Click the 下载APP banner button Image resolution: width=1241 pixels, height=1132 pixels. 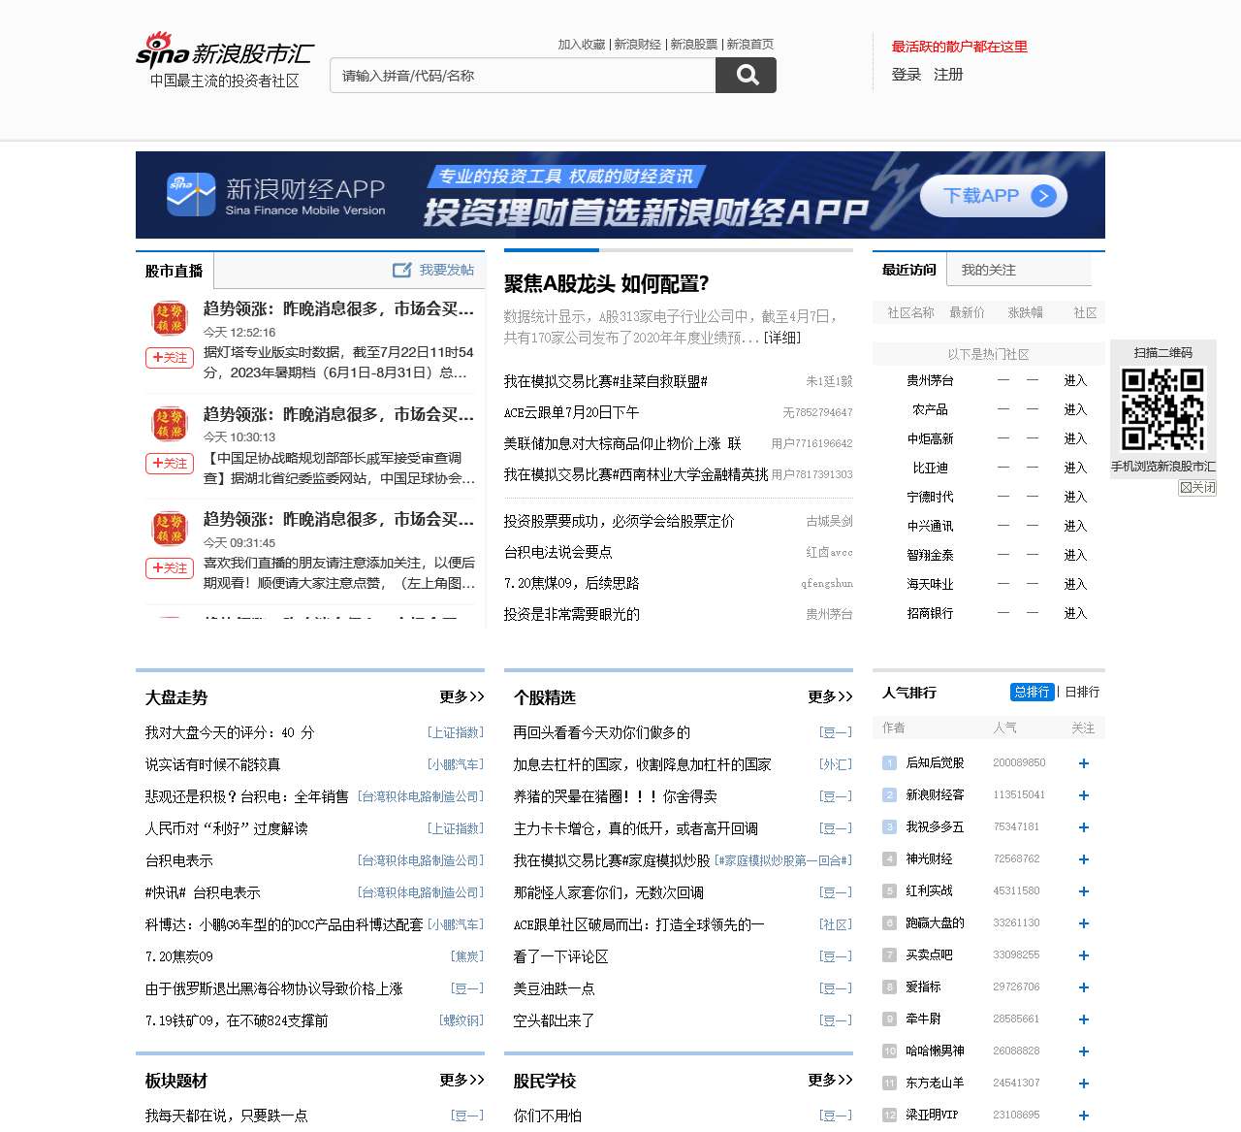[x=993, y=196]
